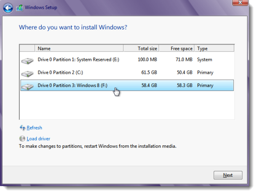Select Drive 0 Partition 1: System Reserved (E:)
This screenshot has width=257, height=194.
click(127, 60)
